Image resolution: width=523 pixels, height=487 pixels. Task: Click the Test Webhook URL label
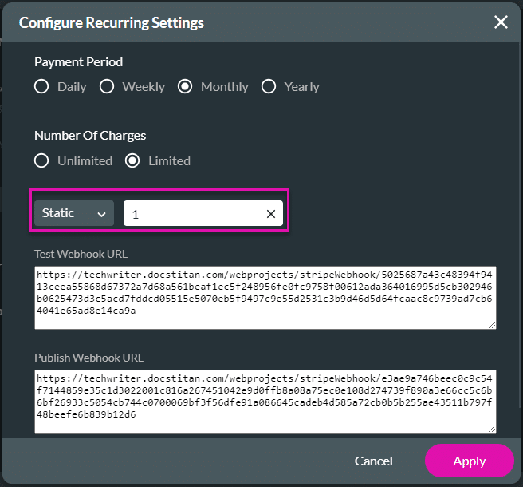tap(81, 254)
